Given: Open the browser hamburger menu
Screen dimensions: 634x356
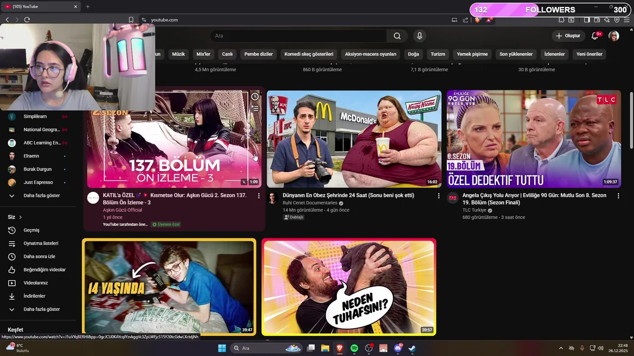Looking at the screenshot, I should point(628,20).
